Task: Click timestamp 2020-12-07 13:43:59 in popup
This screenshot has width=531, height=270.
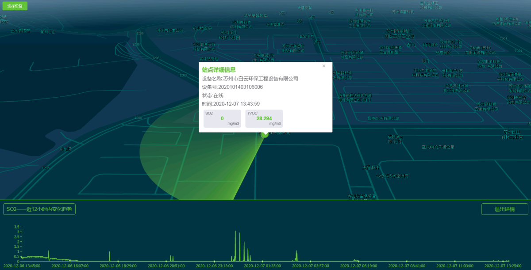Action: tap(236, 104)
